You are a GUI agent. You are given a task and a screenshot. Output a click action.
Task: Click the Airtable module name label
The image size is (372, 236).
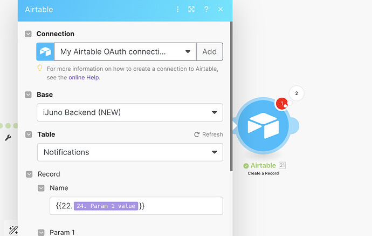(x=263, y=165)
